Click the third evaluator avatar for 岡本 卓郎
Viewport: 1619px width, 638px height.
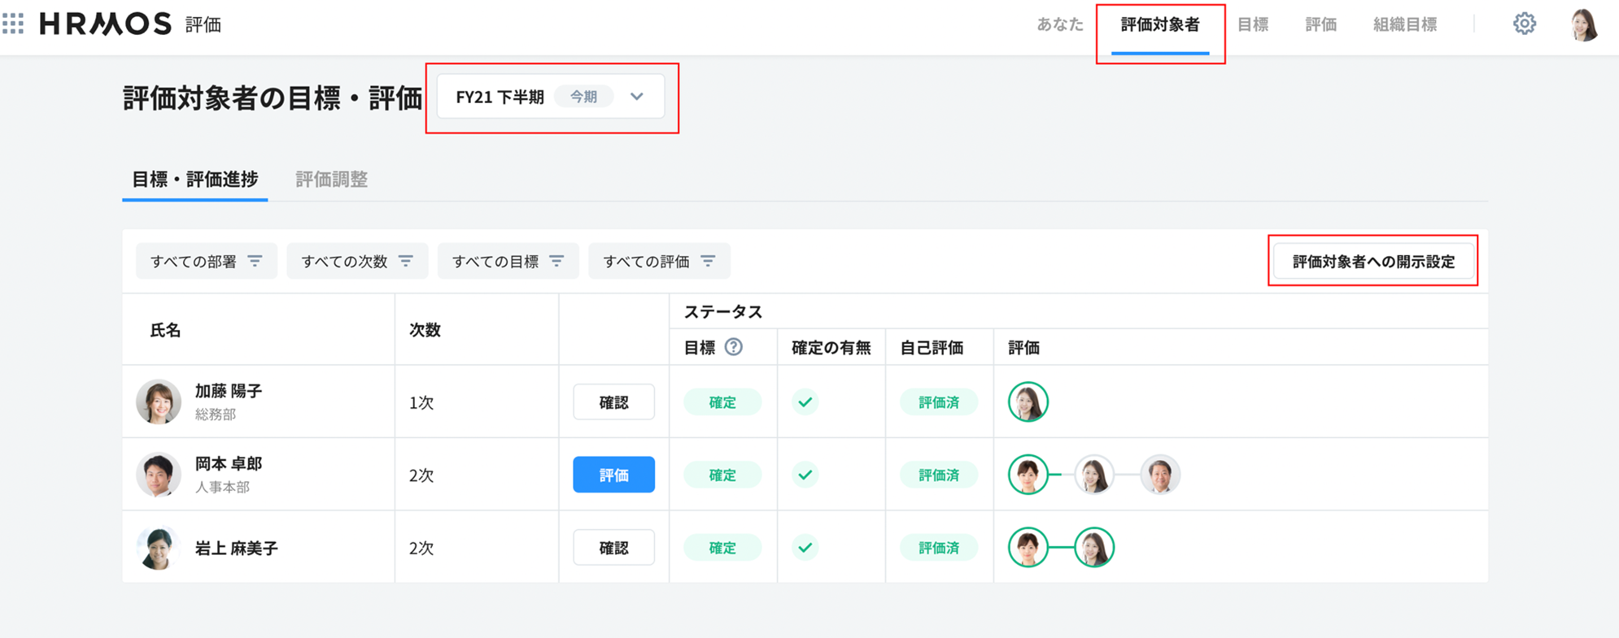click(1159, 475)
